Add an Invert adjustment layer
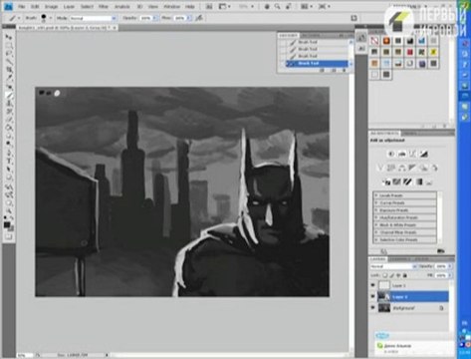471x359 pixels. tap(387, 181)
